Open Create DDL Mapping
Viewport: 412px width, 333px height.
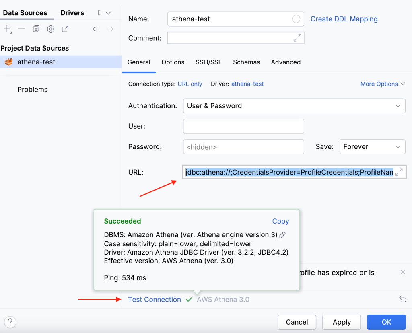pyautogui.click(x=344, y=19)
